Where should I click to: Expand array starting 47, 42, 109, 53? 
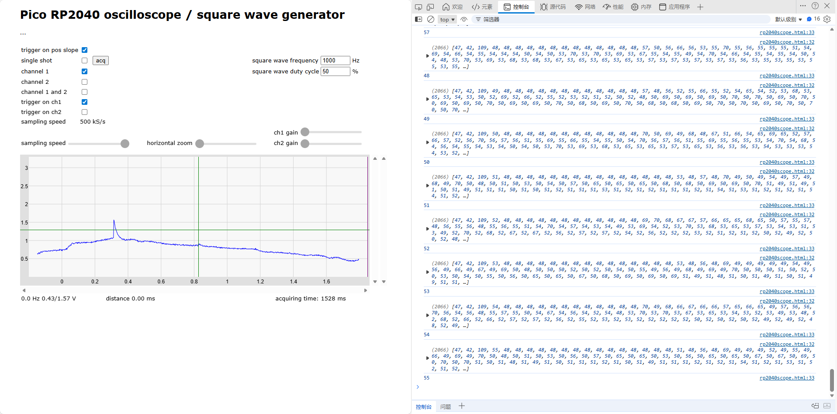tap(428, 272)
